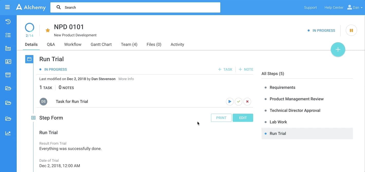This screenshot has width=365, height=172.
Task: Open the Task for Run Trial row
Action: pos(145,102)
